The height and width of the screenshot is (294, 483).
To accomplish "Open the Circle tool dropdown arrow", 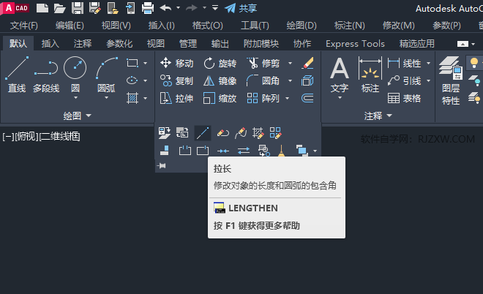I will pos(75,98).
